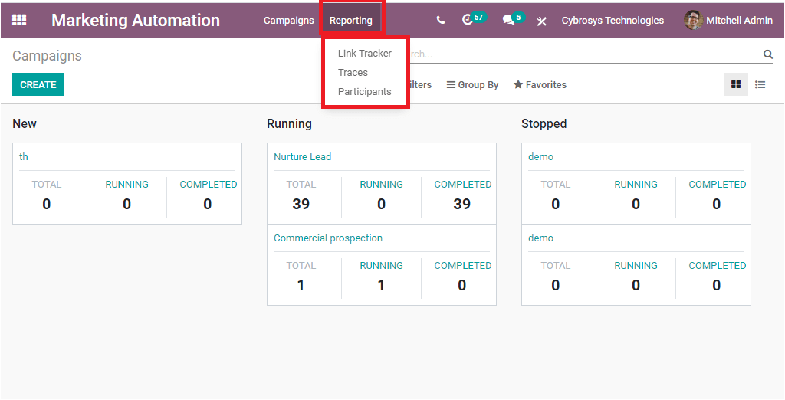Open the apps grid menu icon
The image size is (785, 400).
19,21
